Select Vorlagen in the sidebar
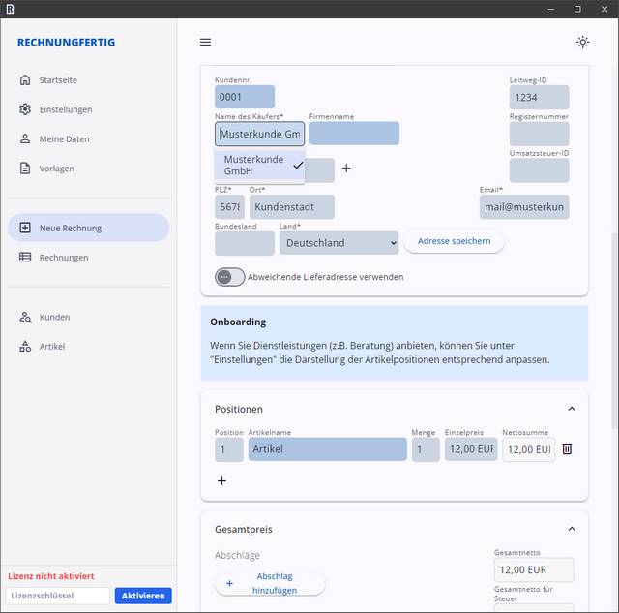This screenshot has height=613, width=619. (x=56, y=169)
